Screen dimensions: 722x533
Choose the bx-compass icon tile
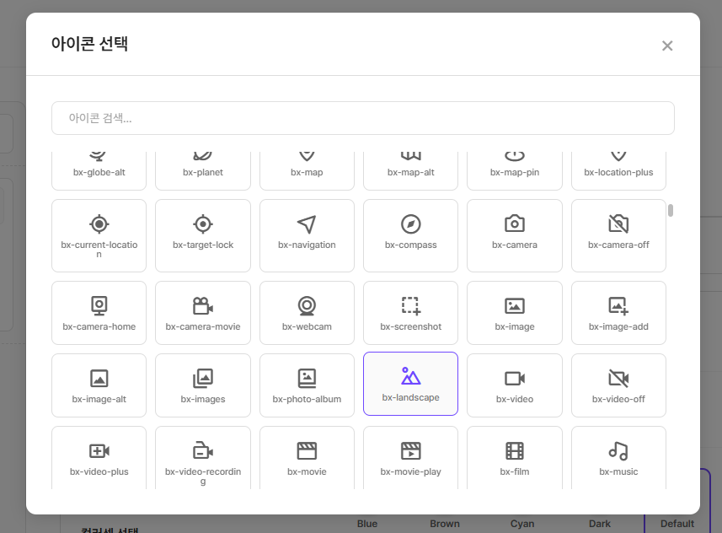pos(410,234)
